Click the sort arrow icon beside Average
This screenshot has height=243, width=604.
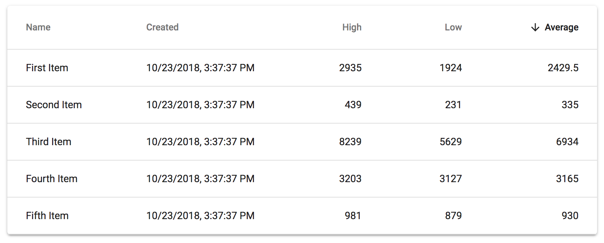pyautogui.click(x=535, y=27)
